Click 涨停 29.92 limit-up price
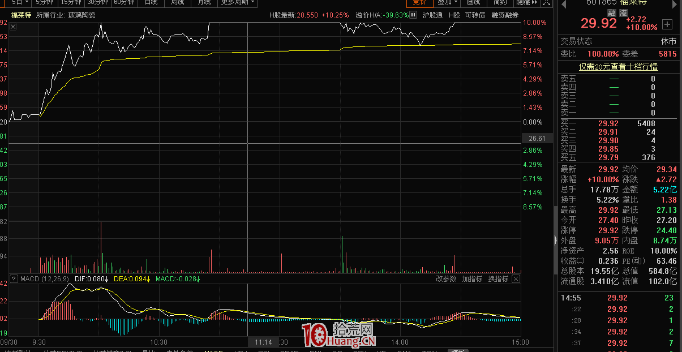 click(608, 230)
